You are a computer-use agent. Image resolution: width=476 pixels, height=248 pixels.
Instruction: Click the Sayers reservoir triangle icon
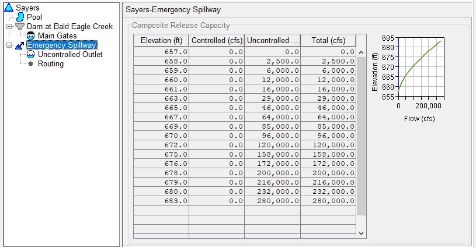coord(9,8)
